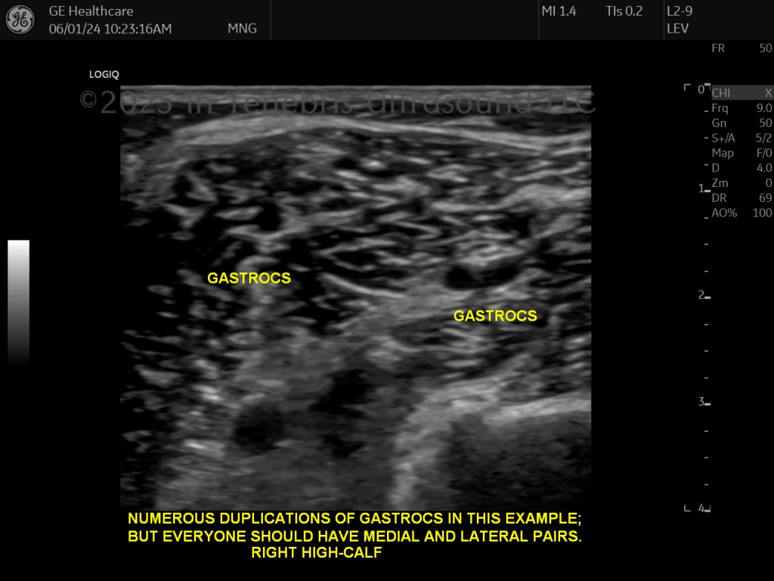Select the DR 69 dynamic range value
This screenshot has width=774, height=581.
pyautogui.click(x=742, y=197)
